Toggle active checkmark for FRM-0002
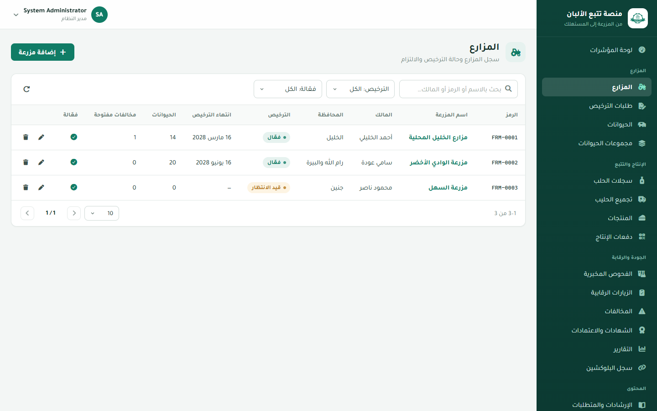The image size is (657, 411). point(74,162)
